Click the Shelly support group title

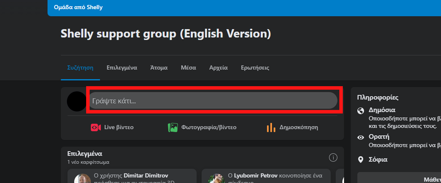pos(166,34)
